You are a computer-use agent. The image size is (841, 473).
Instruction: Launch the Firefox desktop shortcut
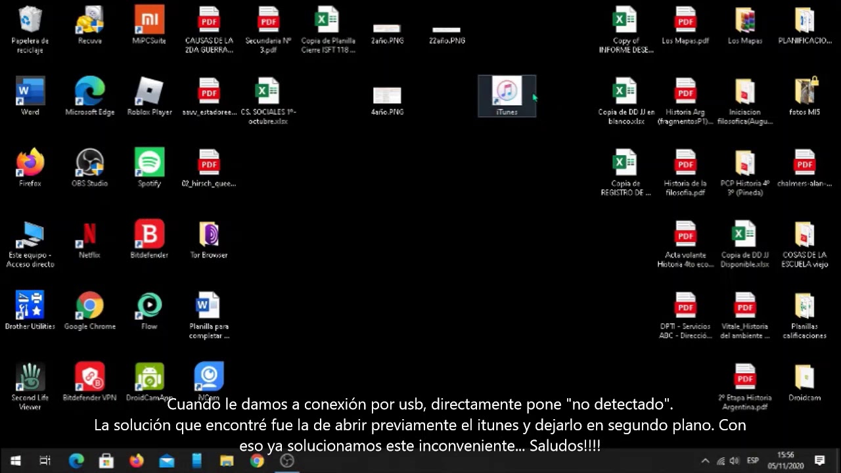click(x=30, y=168)
